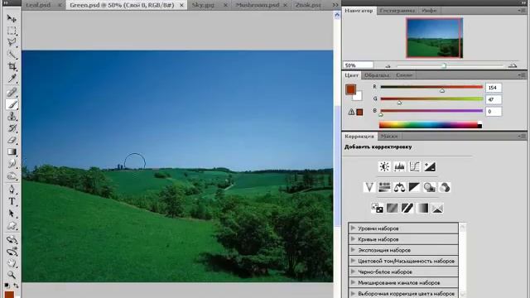
Task: Close the Green.psd document tab
Action: pos(181,6)
